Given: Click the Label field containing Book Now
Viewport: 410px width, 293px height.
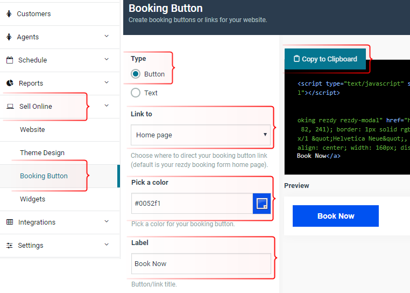Looking at the screenshot, I should pos(201,264).
